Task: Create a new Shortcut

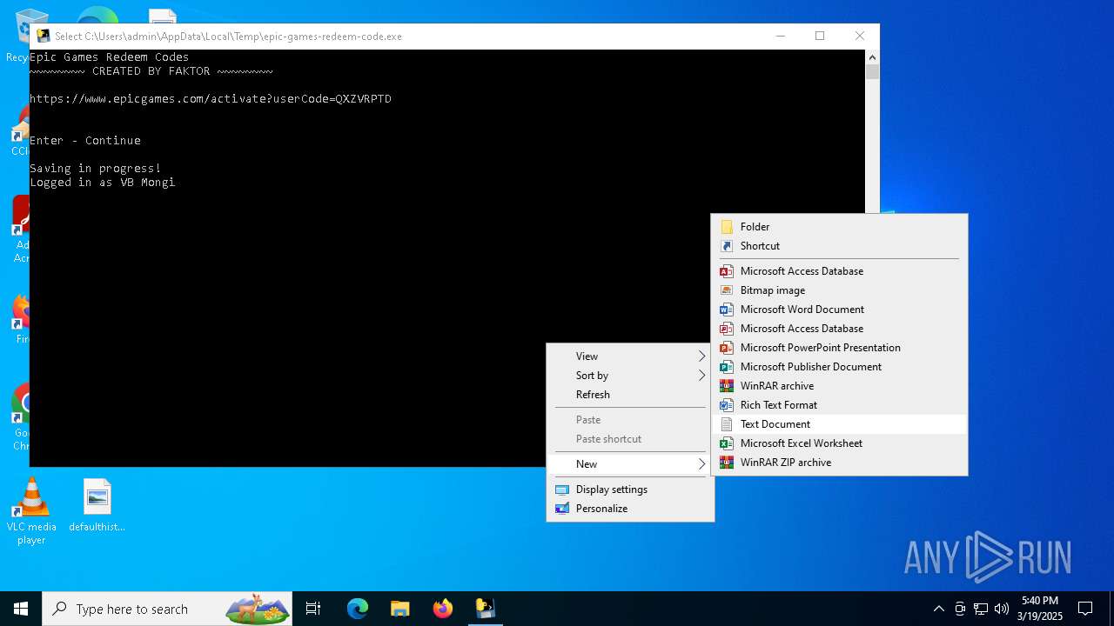Action: tap(839, 246)
